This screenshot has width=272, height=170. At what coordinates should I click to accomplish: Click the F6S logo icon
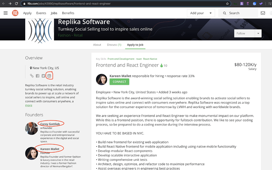tap(15, 13)
